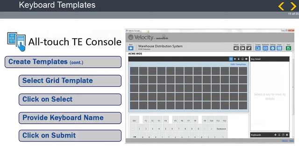Go to the previous slide arrow
Screen dimensions: 299x168
(281, 6)
